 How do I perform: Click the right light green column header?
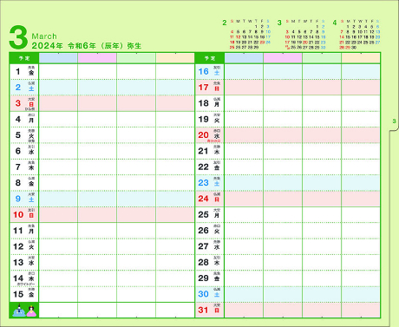tap(322, 58)
